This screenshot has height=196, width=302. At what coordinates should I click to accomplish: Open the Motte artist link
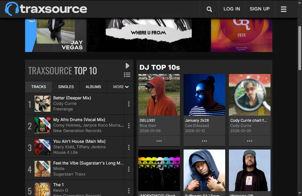(59, 169)
